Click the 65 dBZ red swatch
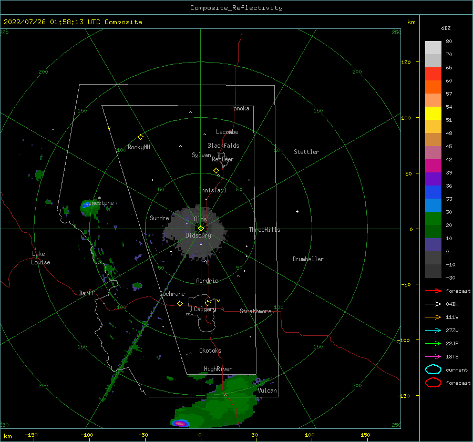This screenshot has height=442, width=473. [433, 74]
